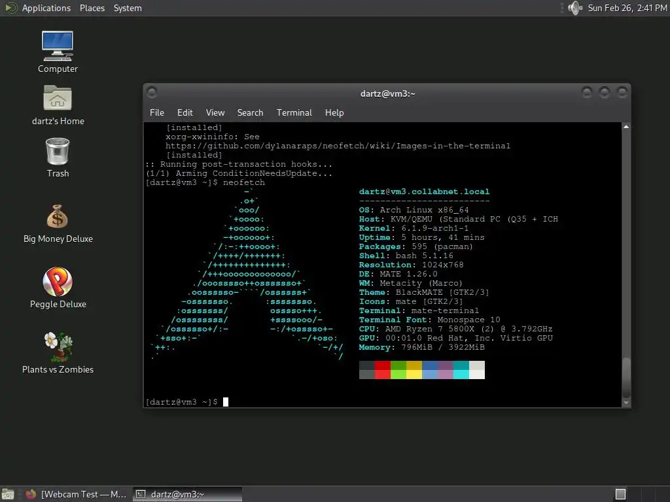Click the magenta color block
670x502 pixels.
pos(446,375)
